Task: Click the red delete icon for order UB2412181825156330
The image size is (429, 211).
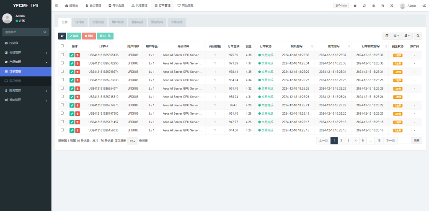Action: (78, 130)
